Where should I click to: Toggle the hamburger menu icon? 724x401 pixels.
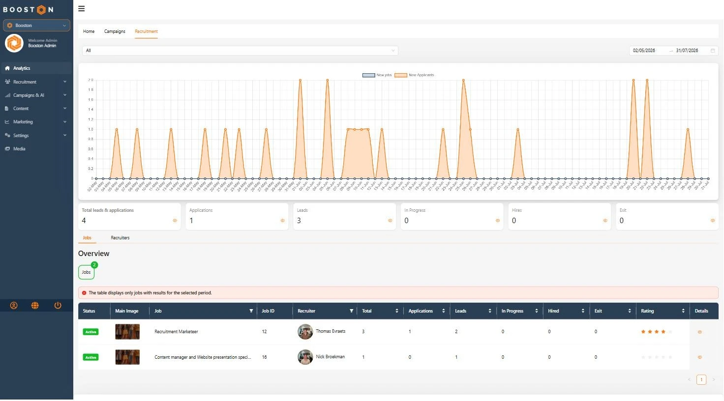82,9
